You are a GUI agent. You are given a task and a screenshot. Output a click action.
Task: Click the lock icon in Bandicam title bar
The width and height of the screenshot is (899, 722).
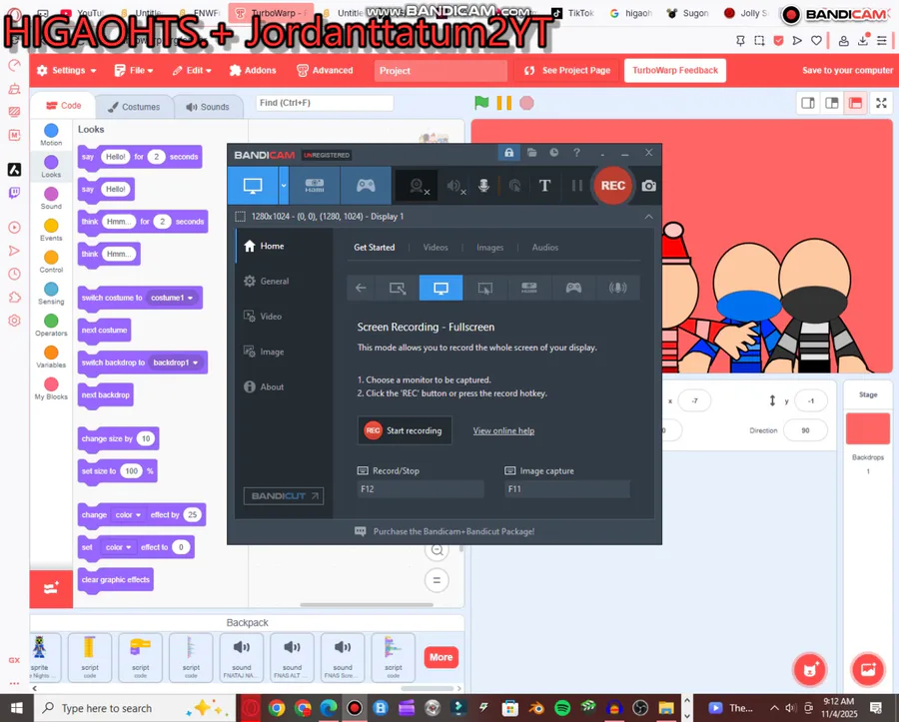point(508,153)
